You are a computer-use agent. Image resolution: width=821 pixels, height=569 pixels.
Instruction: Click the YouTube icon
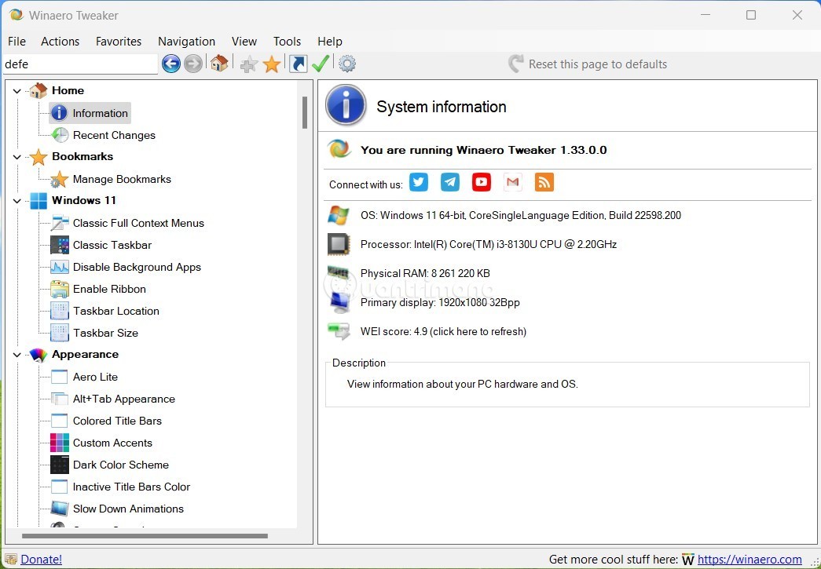482,183
